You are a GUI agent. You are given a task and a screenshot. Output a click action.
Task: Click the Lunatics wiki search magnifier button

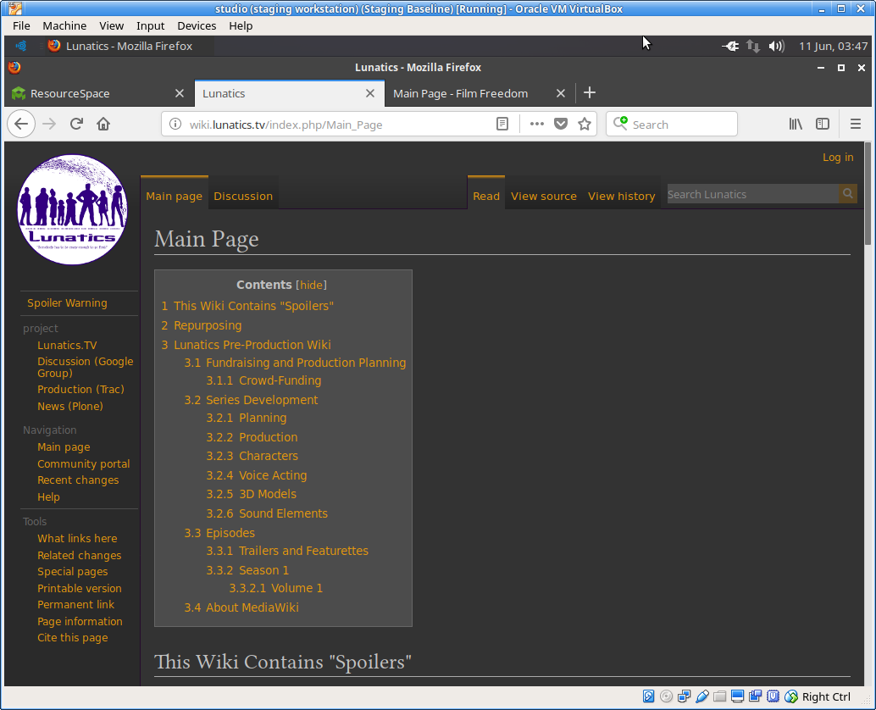[847, 195]
